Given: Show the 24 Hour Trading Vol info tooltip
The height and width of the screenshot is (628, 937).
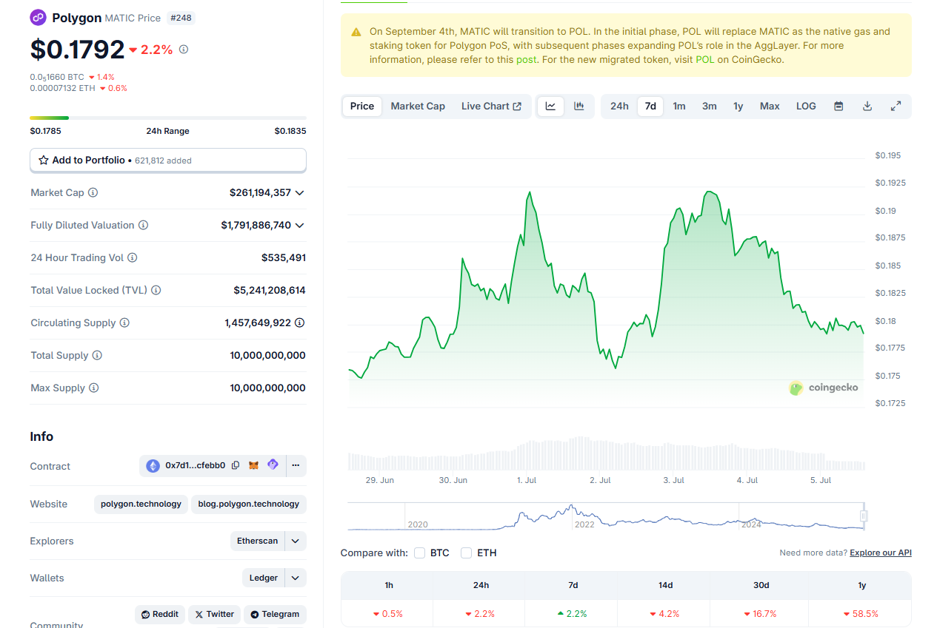Looking at the screenshot, I should (x=133, y=257).
